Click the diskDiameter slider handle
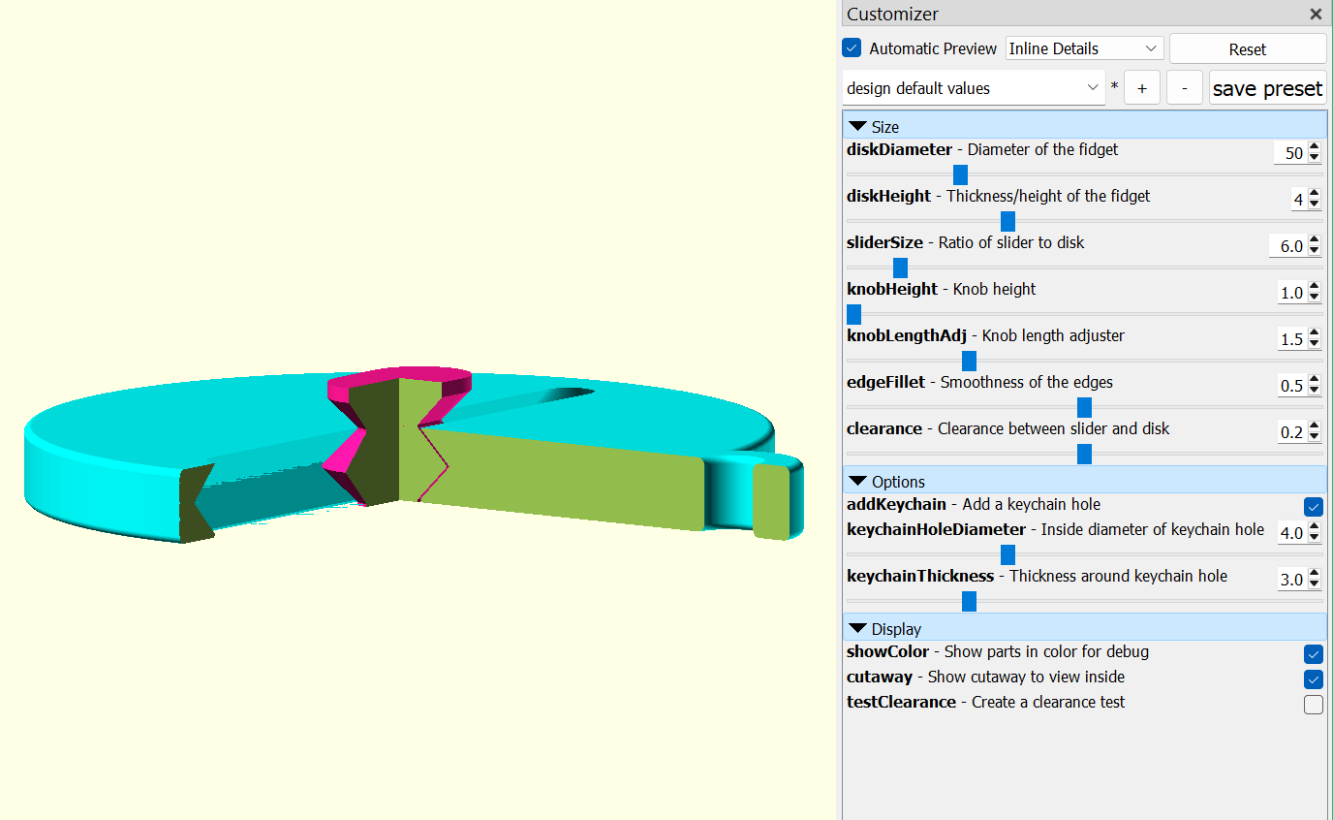Screen dimensions: 1333x820 point(960,174)
